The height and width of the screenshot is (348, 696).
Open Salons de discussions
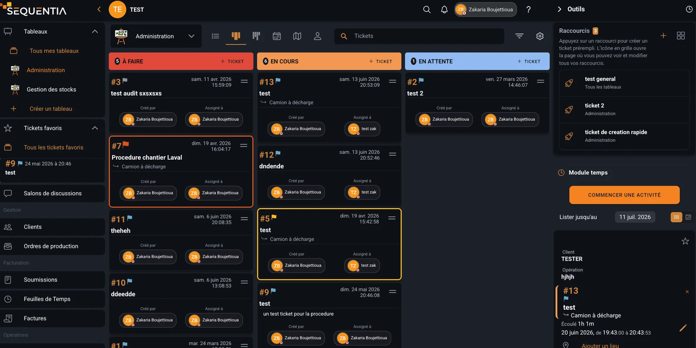click(x=52, y=193)
